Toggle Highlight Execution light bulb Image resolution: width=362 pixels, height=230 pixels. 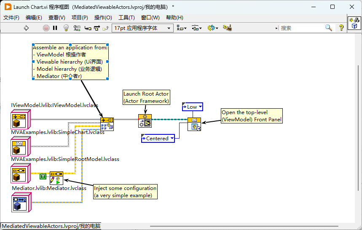coord(66,28)
